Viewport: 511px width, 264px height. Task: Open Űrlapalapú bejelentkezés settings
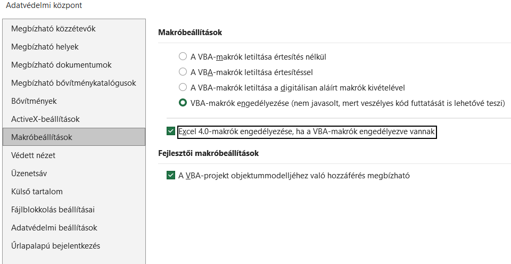(x=55, y=246)
